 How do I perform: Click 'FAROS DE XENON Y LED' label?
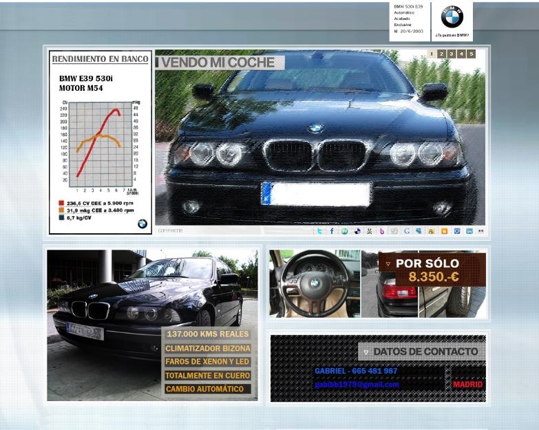point(208,362)
